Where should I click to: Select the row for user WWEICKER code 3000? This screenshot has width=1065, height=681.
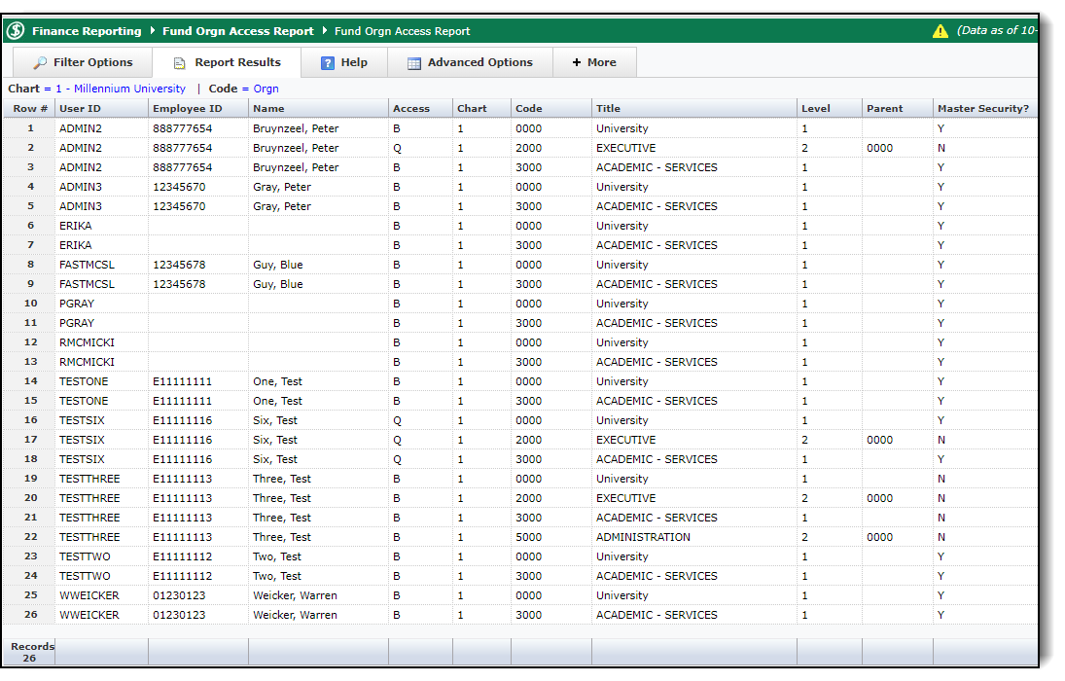pos(89,615)
